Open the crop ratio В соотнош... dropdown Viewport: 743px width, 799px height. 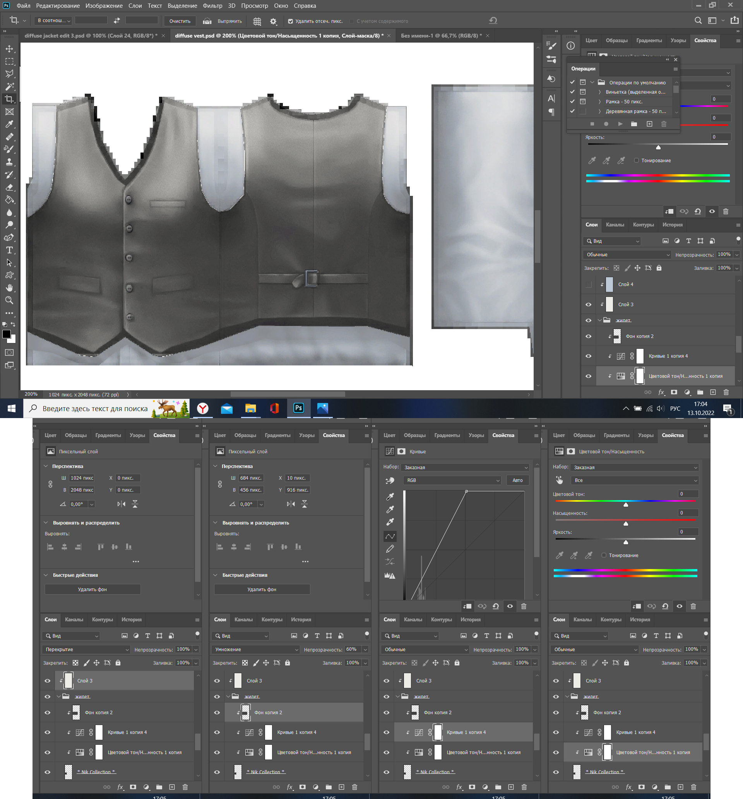tap(53, 21)
